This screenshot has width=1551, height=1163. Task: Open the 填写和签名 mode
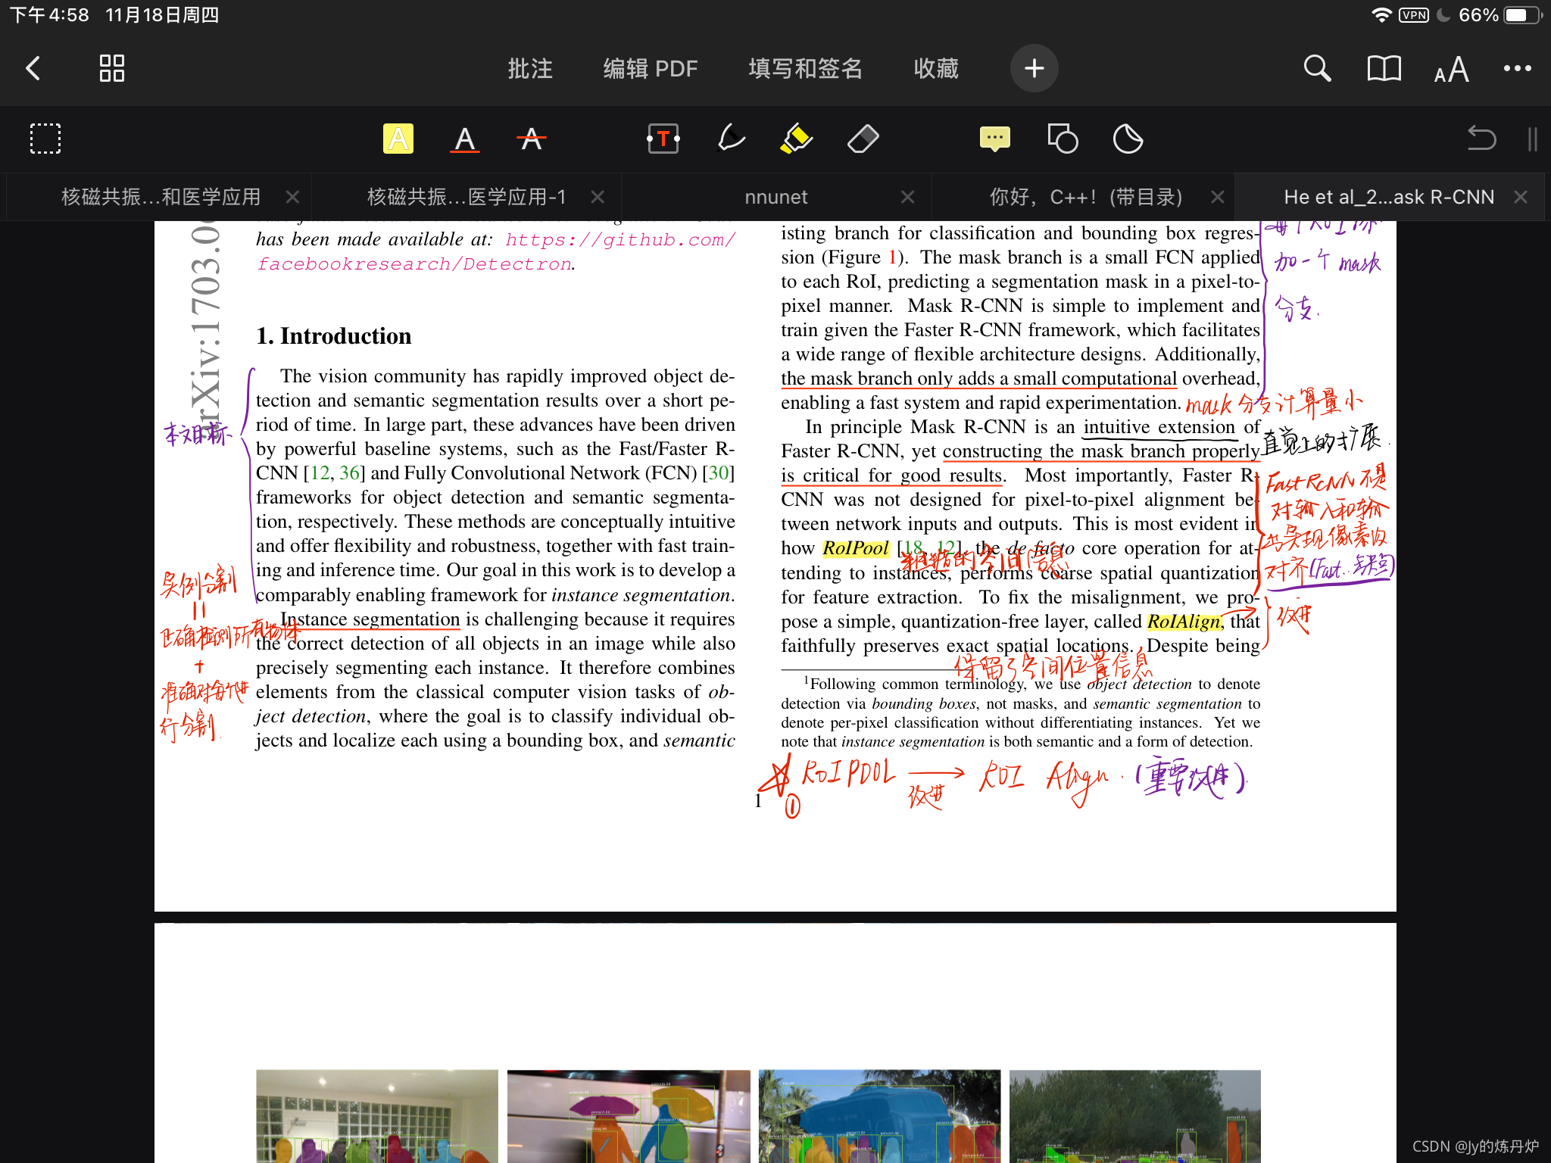tap(805, 68)
